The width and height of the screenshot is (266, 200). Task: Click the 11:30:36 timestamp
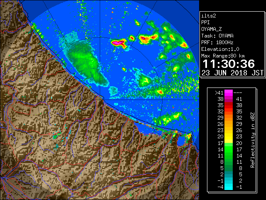(x=229, y=64)
